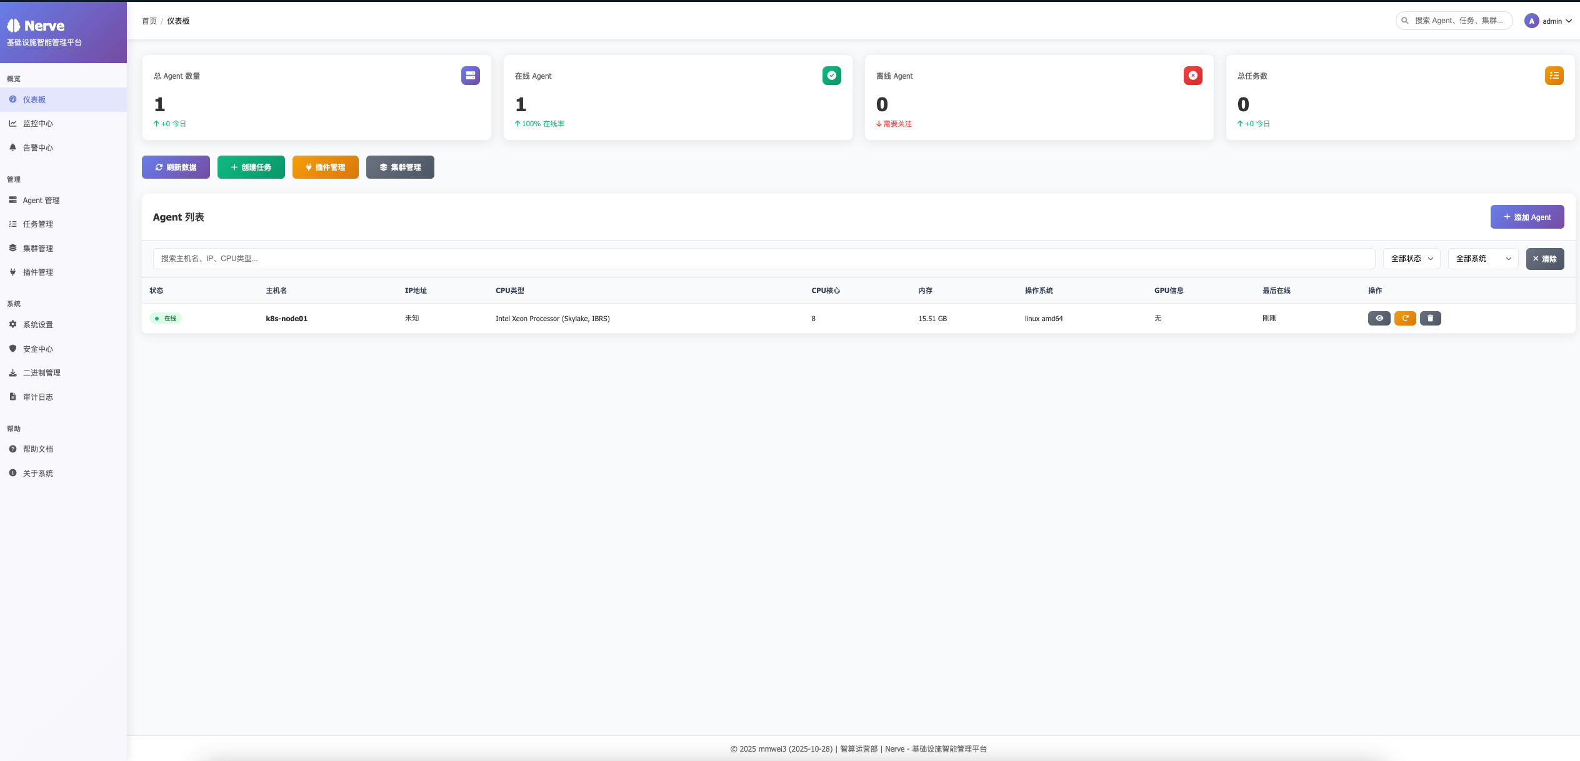Click the eye view icon for k8s-node01

[1379, 318]
